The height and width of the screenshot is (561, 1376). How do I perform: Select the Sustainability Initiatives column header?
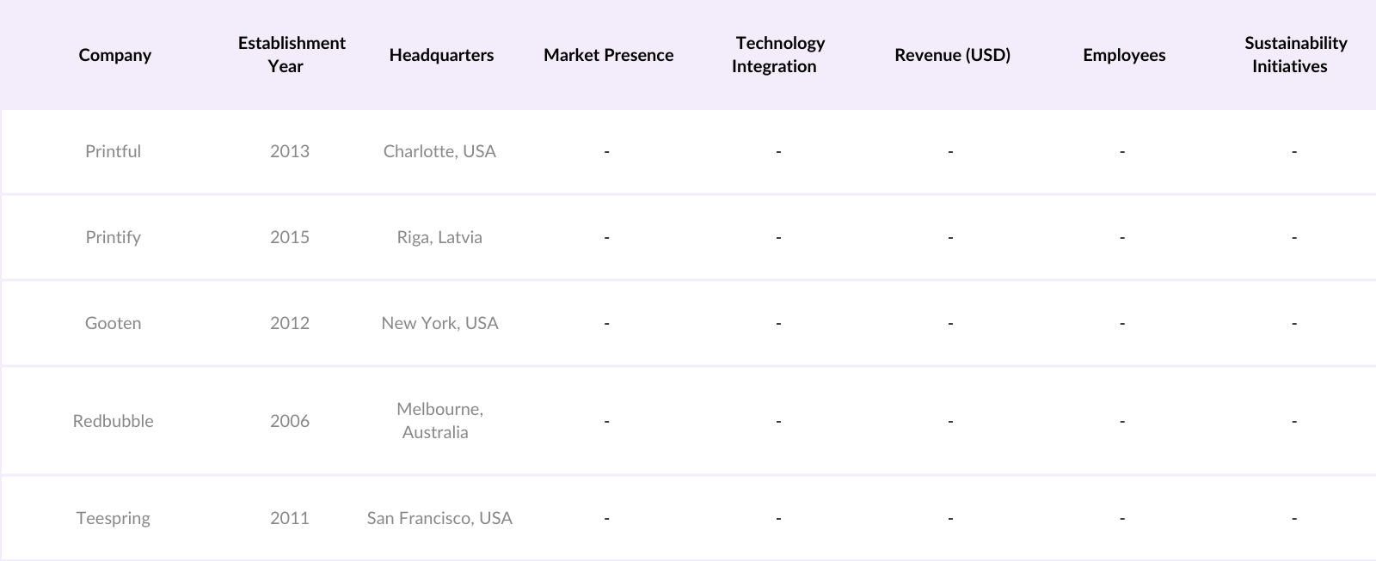1294,55
